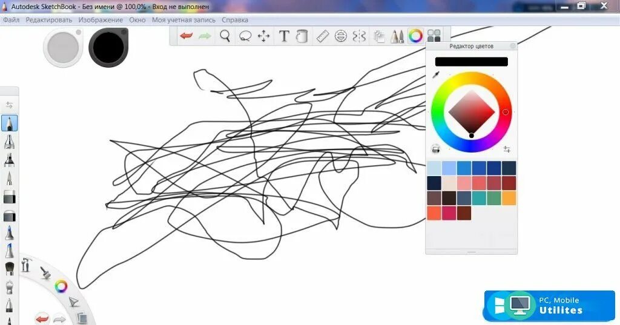Select the highlighted Pencil brush
Image resolution: width=620 pixels, height=325 pixels.
(9, 123)
